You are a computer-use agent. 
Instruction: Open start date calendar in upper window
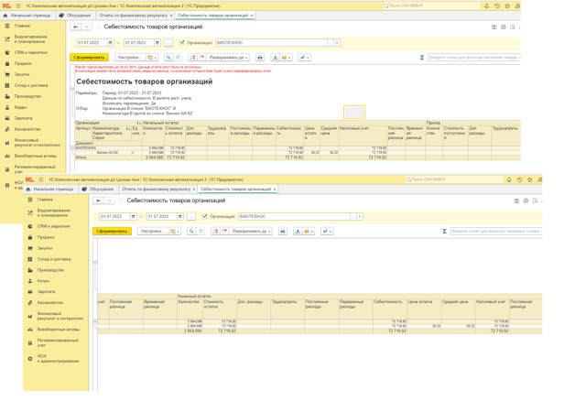111,43
